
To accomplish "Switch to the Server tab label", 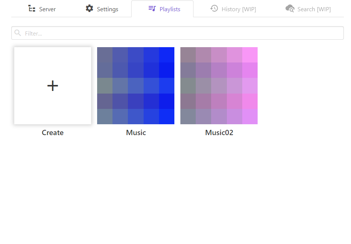I will (x=47, y=9).
